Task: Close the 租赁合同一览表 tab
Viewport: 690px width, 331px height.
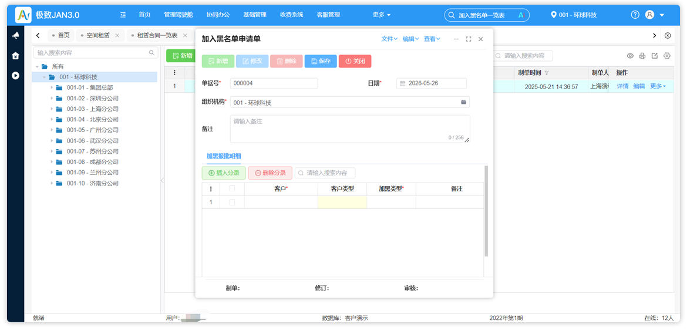Action: click(x=185, y=35)
